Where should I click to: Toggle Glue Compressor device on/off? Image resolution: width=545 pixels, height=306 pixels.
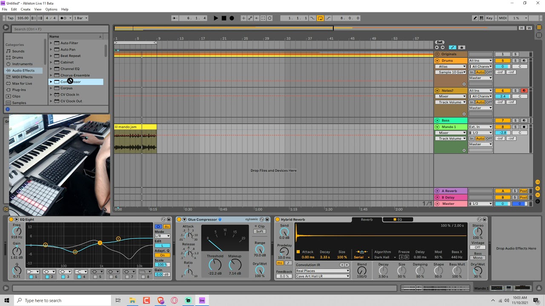[x=179, y=219]
